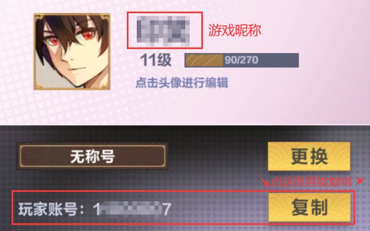Click the yellow 更换 button

(x=309, y=156)
